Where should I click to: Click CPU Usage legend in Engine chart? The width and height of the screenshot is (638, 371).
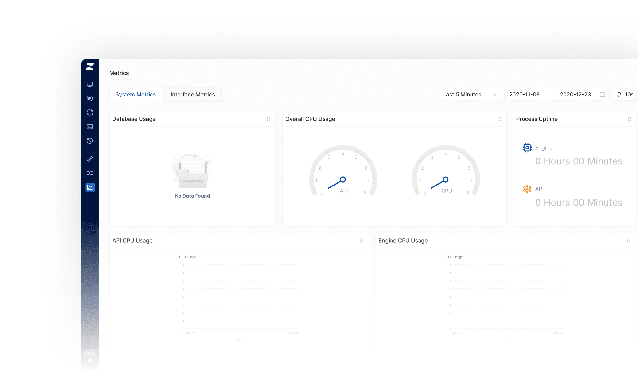[x=454, y=257]
